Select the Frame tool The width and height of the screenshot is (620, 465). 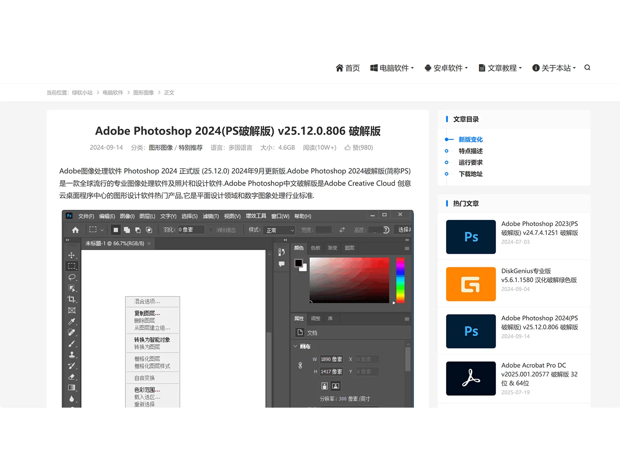tap(72, 310)
